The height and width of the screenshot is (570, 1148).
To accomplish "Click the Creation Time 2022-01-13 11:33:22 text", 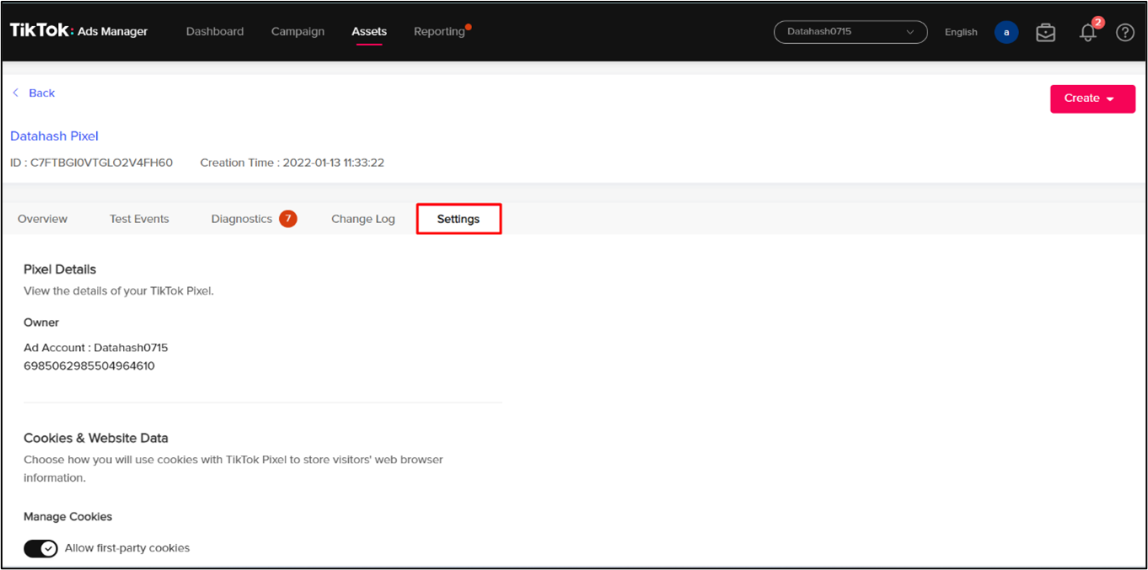I will tap(292, 162).
